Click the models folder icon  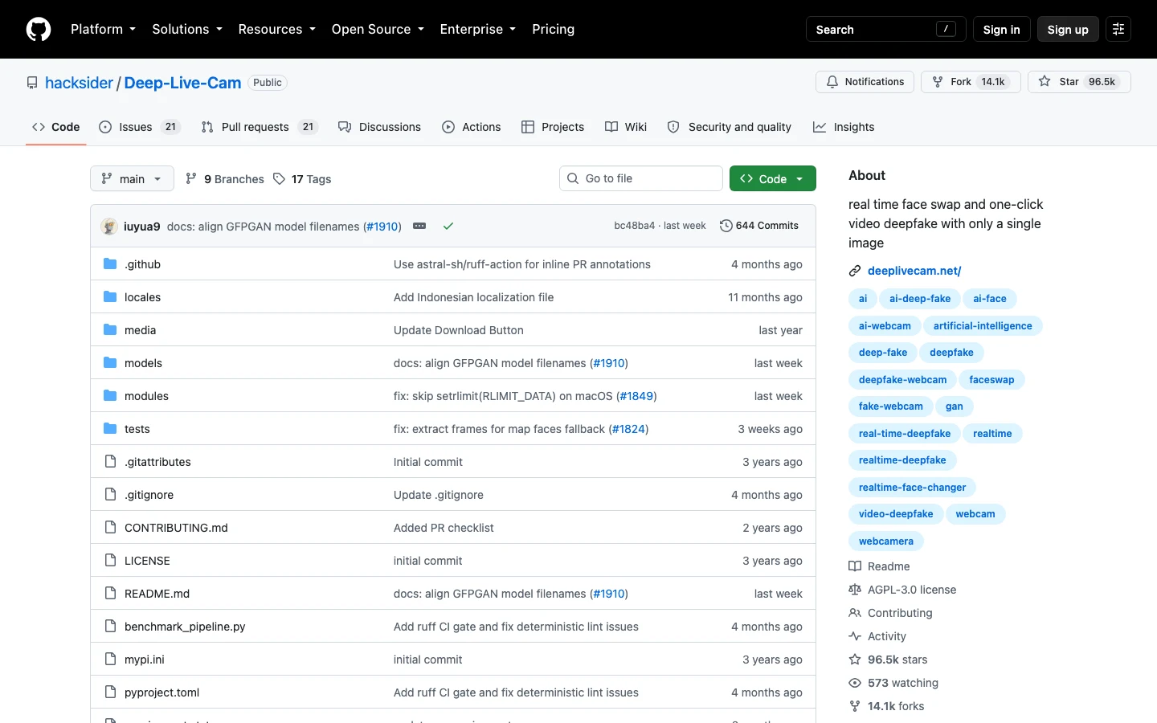[110, 363]
